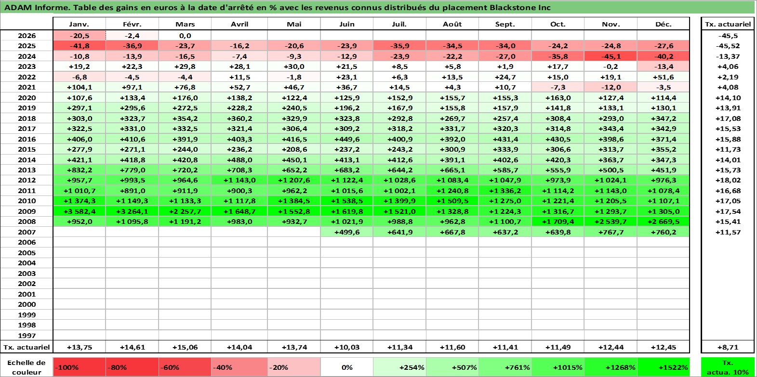Click the +254% light green swatch
The height and width of the screenshot is (377, 757).
point(399,367)
